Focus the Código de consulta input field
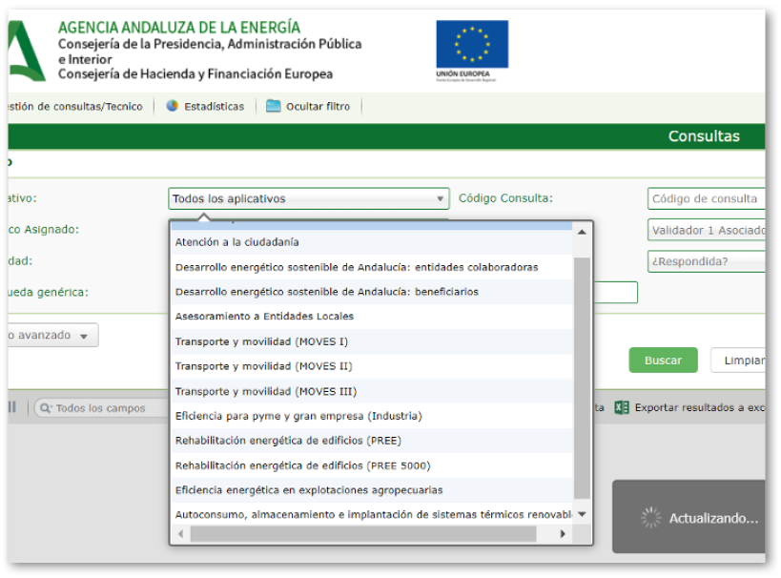The image size is (781, 578). (x=706, y=198)
